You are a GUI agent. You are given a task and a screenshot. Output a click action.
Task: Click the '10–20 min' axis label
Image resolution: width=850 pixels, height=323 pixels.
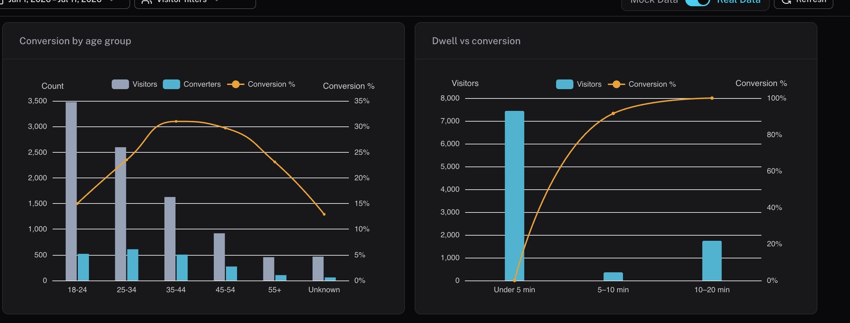pyautogui.click(x=712, y=290)
